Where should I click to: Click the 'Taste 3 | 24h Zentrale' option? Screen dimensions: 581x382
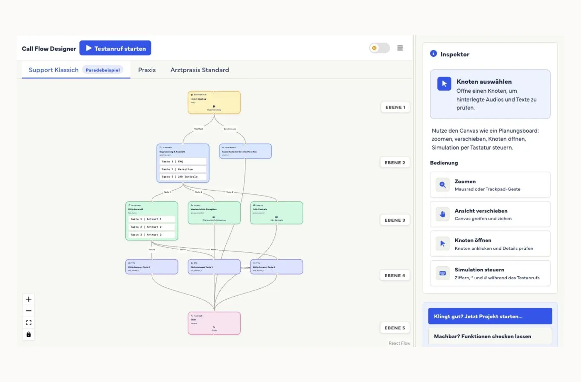point(183,176)
